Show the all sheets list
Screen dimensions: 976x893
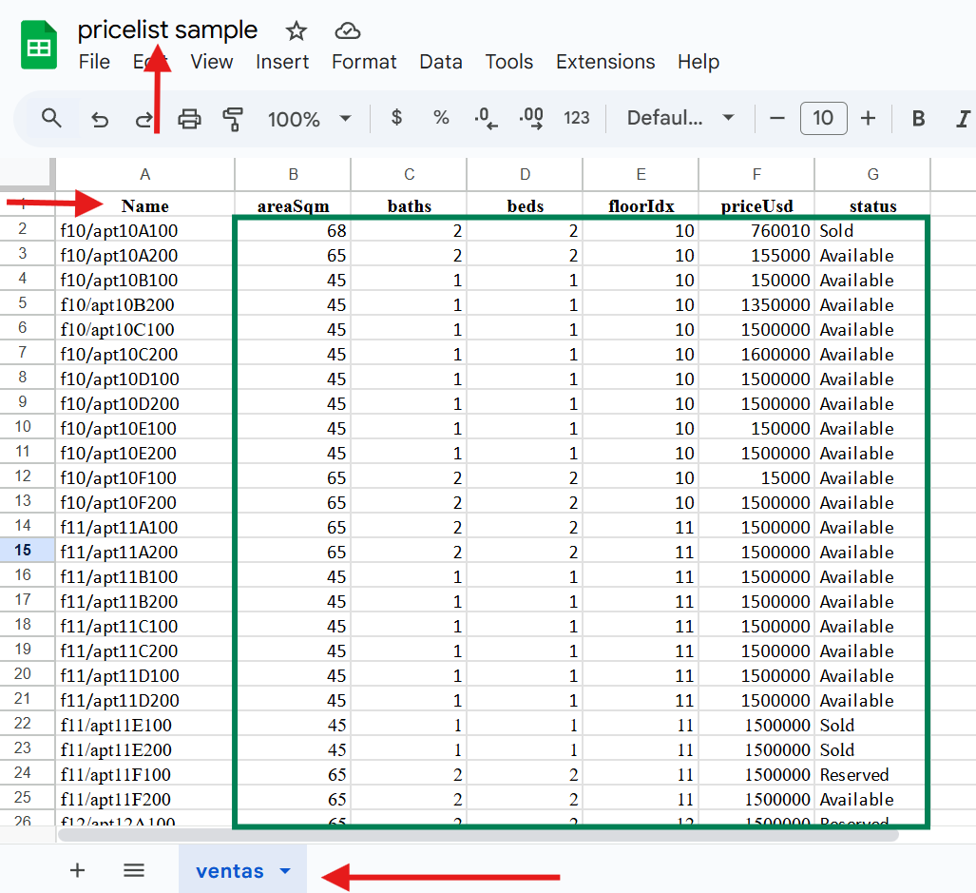coord(134,870)
